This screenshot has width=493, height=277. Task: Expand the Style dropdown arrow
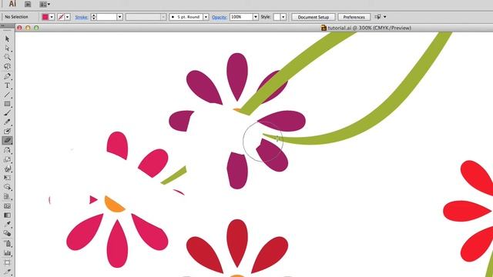283,17
